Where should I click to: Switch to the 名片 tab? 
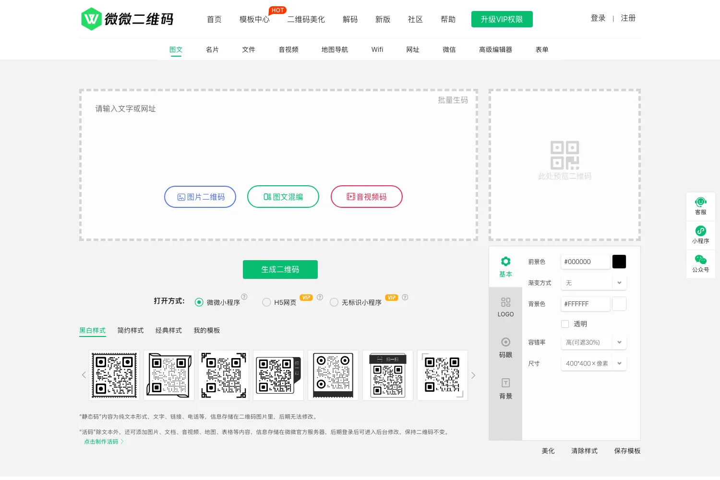click(212, 49)
